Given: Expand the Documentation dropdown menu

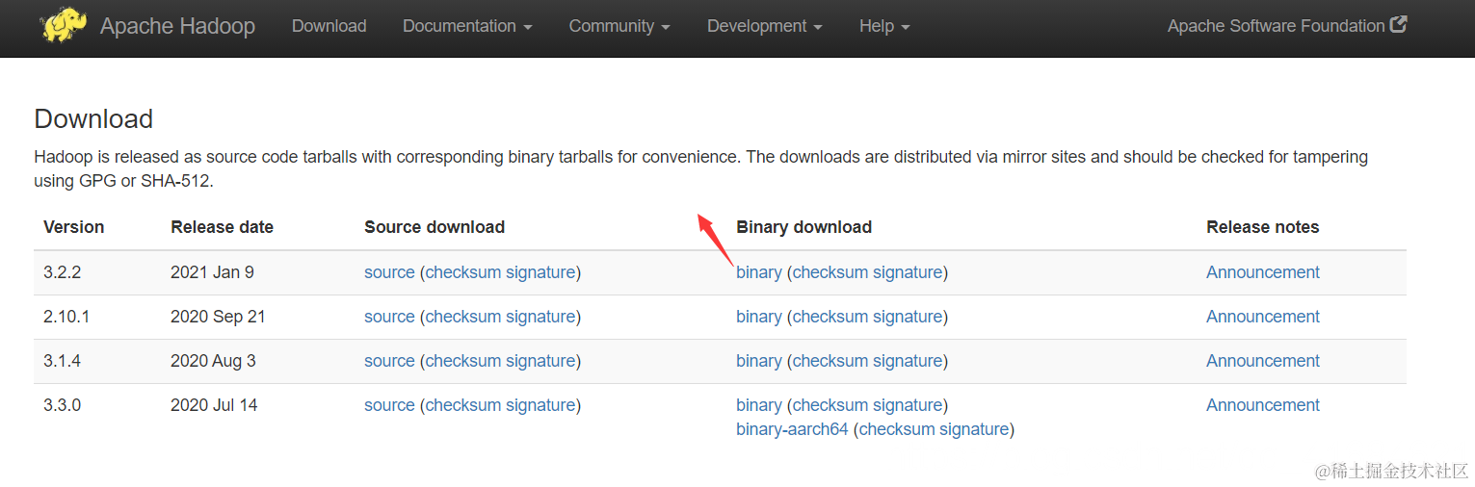Looking at the screenshot, I should pos(467,26).
